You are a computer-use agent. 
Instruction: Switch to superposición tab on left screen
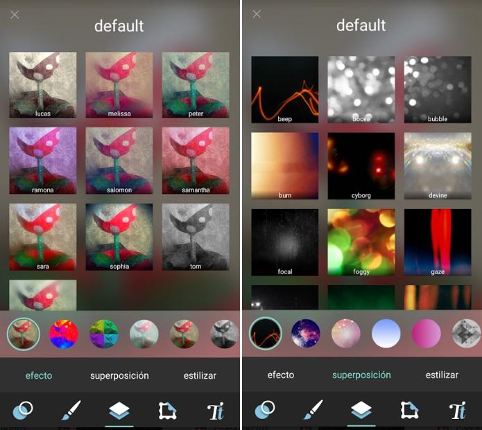[x=119, y=376]
